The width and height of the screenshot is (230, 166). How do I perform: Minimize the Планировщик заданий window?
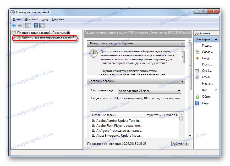click(x=197, y=11)
